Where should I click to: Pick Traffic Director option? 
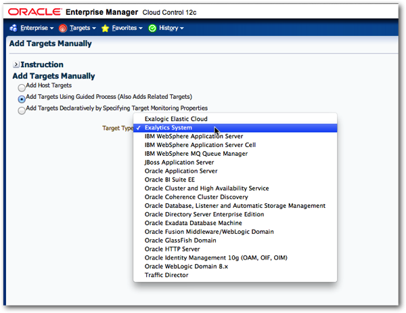pyautogui.click(x=235, y=275)
